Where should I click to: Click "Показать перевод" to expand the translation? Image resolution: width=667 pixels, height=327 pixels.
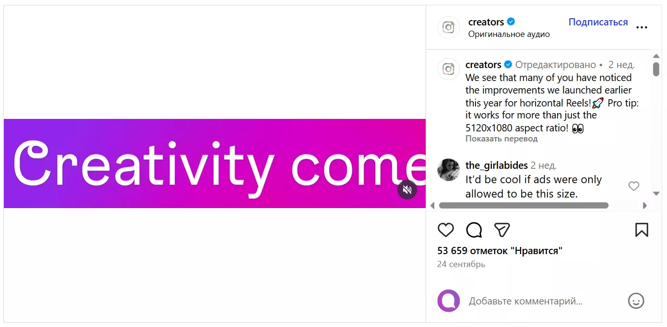[x=501, y=139]
